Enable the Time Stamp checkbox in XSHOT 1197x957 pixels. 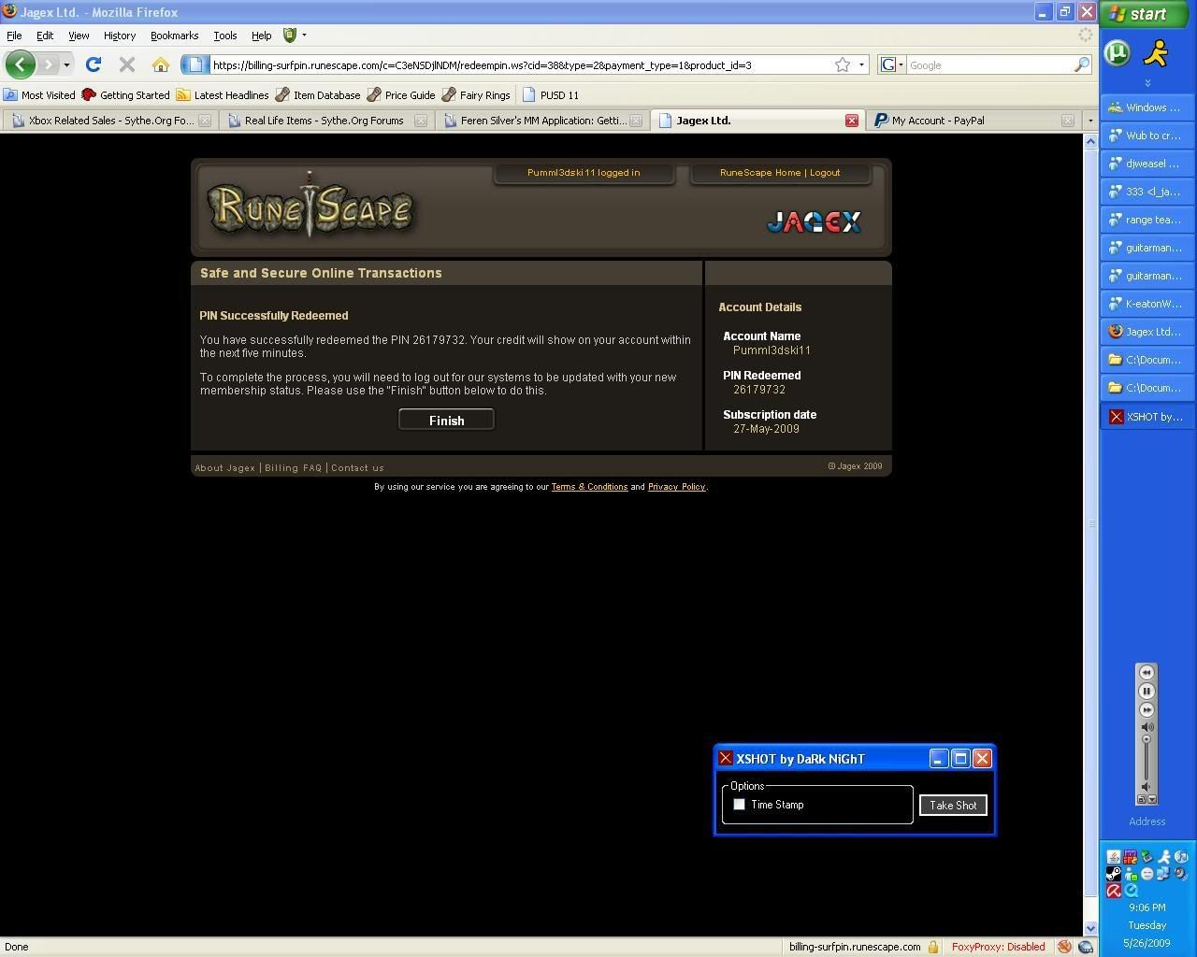coord(740,805)
